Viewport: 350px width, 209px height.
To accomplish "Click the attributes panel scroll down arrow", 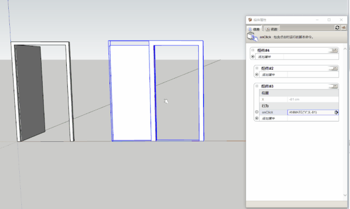I will pos(345,195).
